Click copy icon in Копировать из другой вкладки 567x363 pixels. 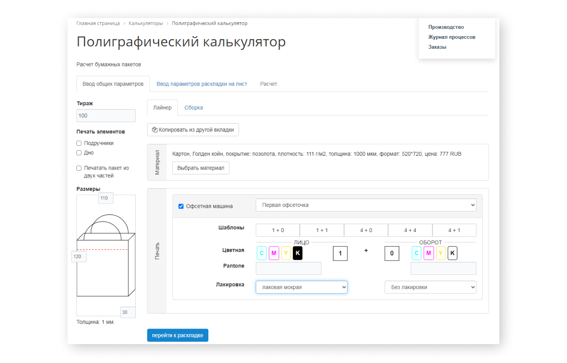click(x=155, y=130)
